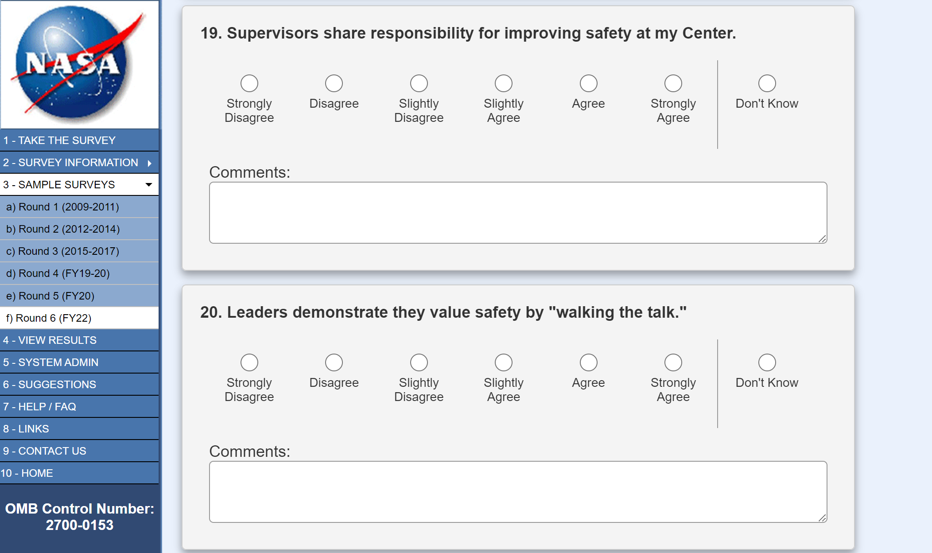Expand the Survey Information submenu arrow
The image size is (932, 553).
[x=150, y=163]
